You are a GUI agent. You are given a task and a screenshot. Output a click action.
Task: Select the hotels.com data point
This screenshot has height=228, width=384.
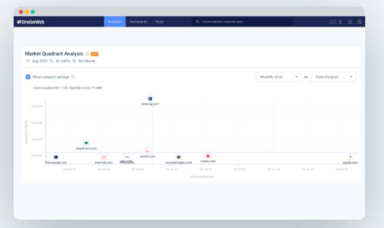coord(208,156)
